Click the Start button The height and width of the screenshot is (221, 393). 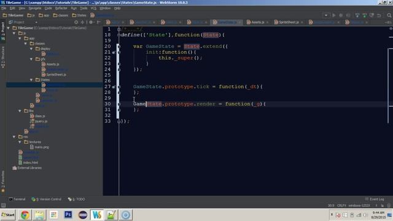point(8,215)
